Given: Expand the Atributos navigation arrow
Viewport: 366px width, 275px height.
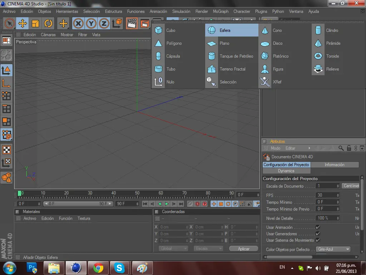Looking at the screenshot, I should pos(309,148).
